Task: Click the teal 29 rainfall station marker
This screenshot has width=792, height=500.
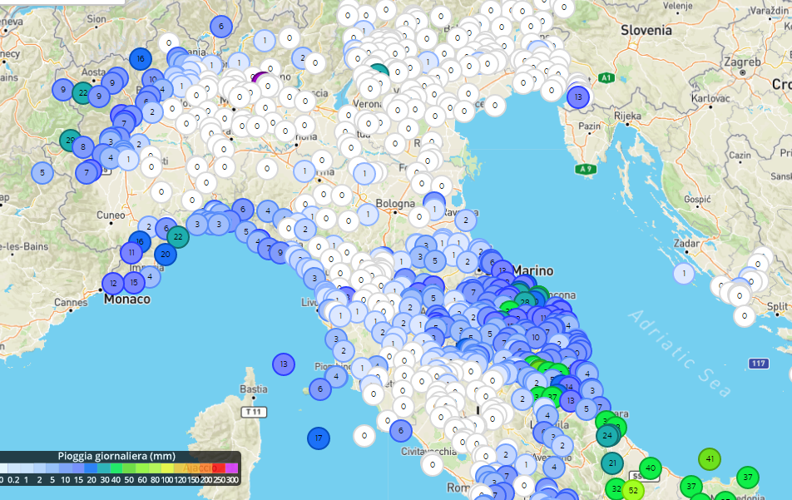Action: click(x=72, y=141)
